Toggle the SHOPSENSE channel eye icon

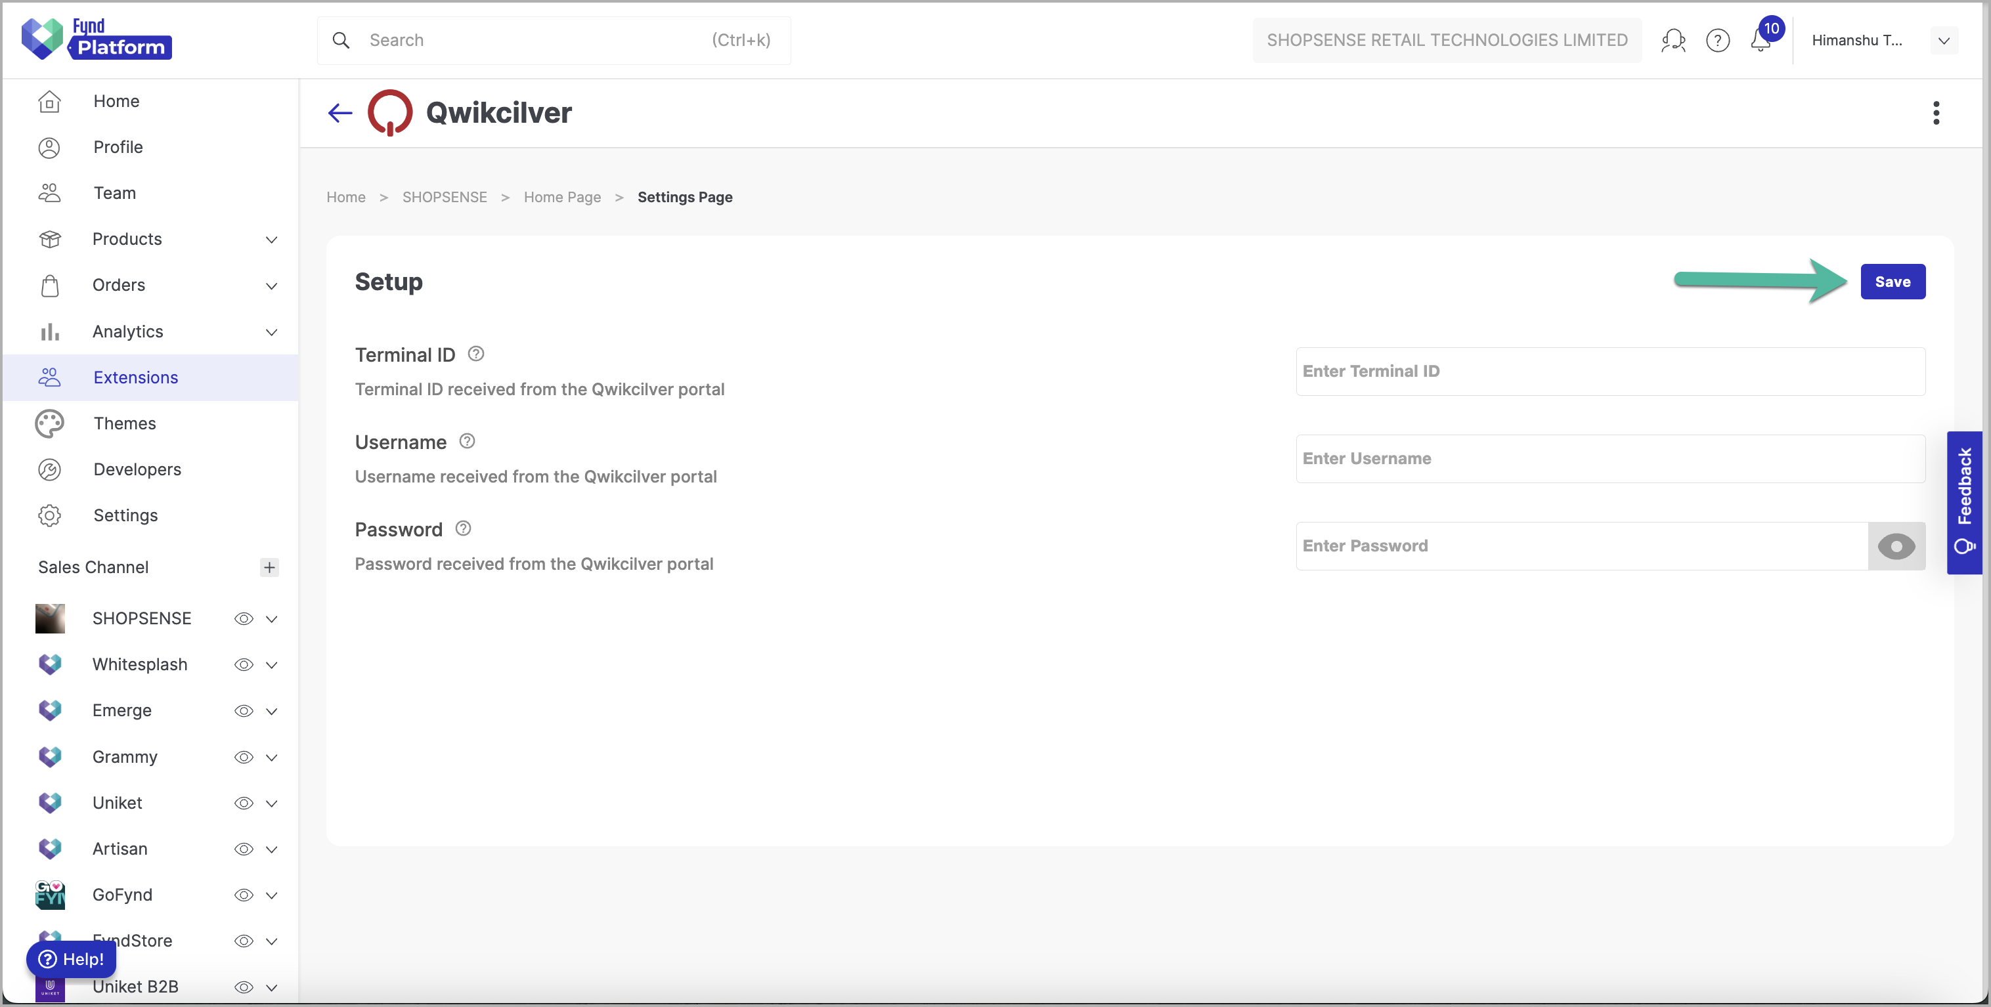tap(244, 619)
